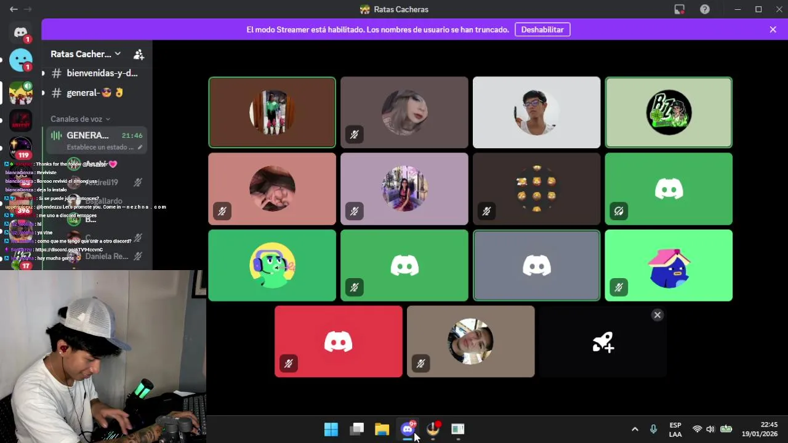Focus the muted tile with blonde avatar
Screen dimensions: 788x443
pyautogui.click(x=404, y=113)
